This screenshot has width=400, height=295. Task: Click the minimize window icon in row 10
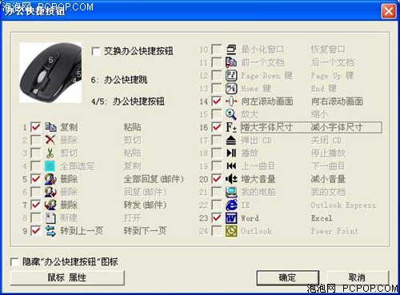[231, 50]
